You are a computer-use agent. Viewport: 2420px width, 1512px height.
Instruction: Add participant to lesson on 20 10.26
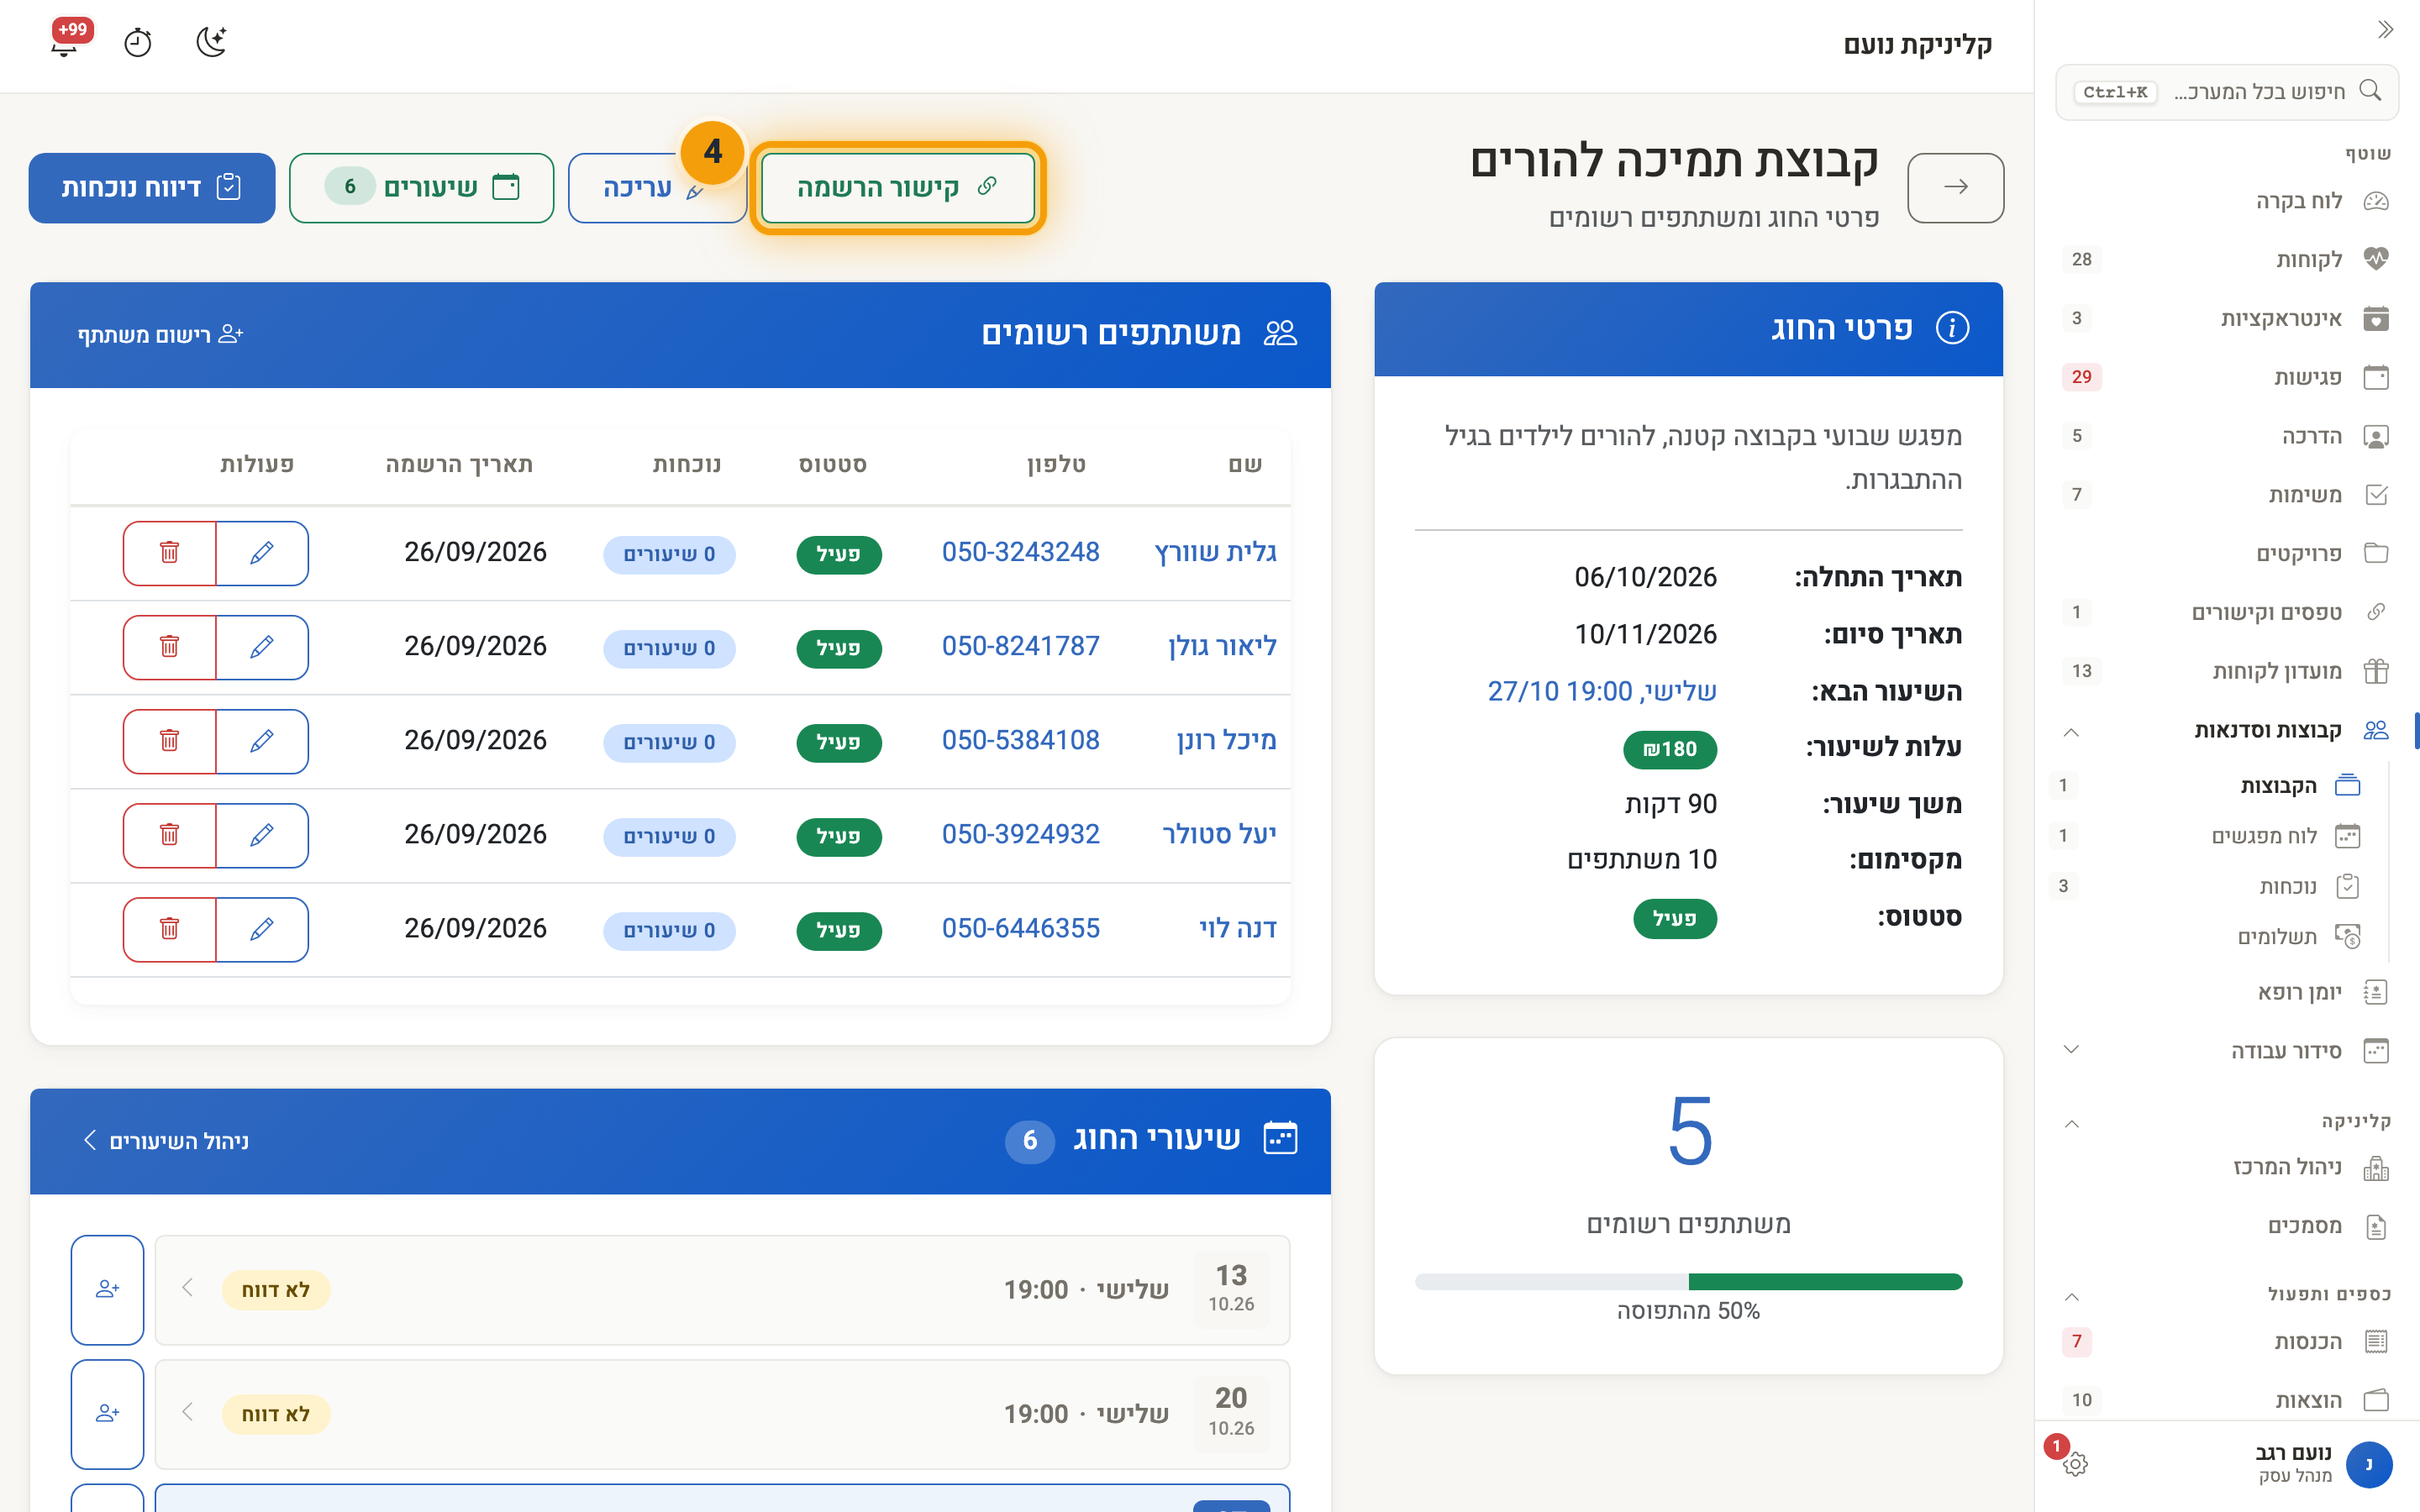point(108,1414)
